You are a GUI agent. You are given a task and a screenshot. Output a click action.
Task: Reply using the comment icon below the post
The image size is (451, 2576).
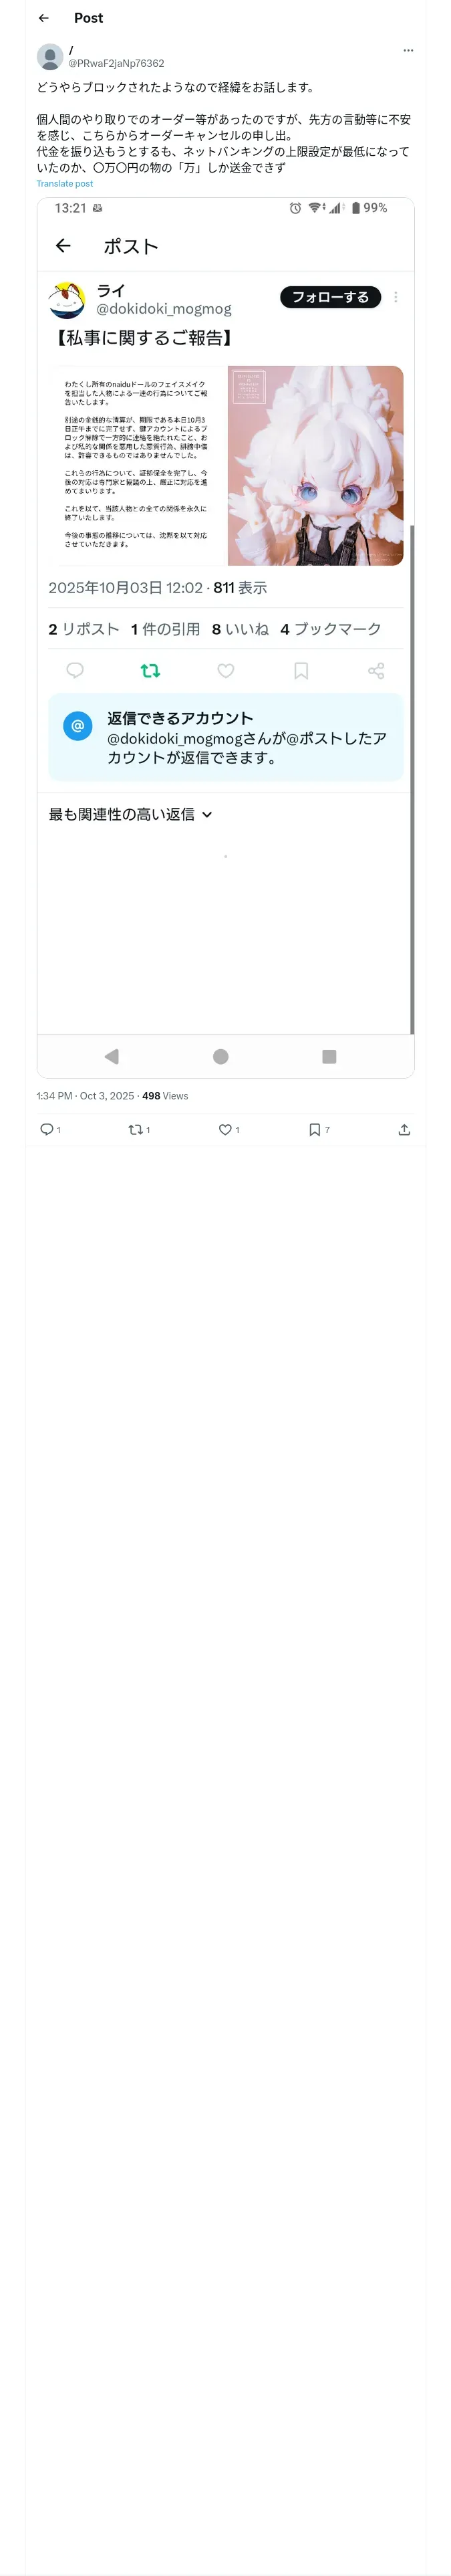pyautogui.click(x=46, y=1129)
